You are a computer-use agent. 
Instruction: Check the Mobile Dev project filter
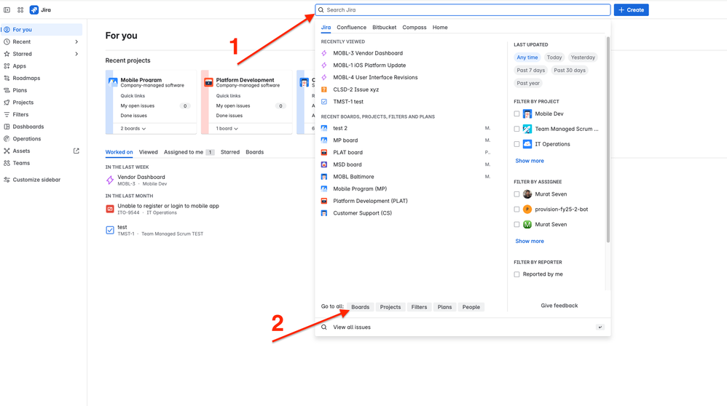(x=516, y=114)
